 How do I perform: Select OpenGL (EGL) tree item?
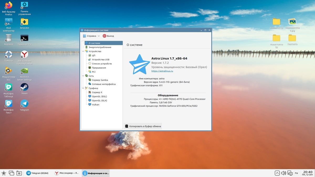click(x=98, y=96)
